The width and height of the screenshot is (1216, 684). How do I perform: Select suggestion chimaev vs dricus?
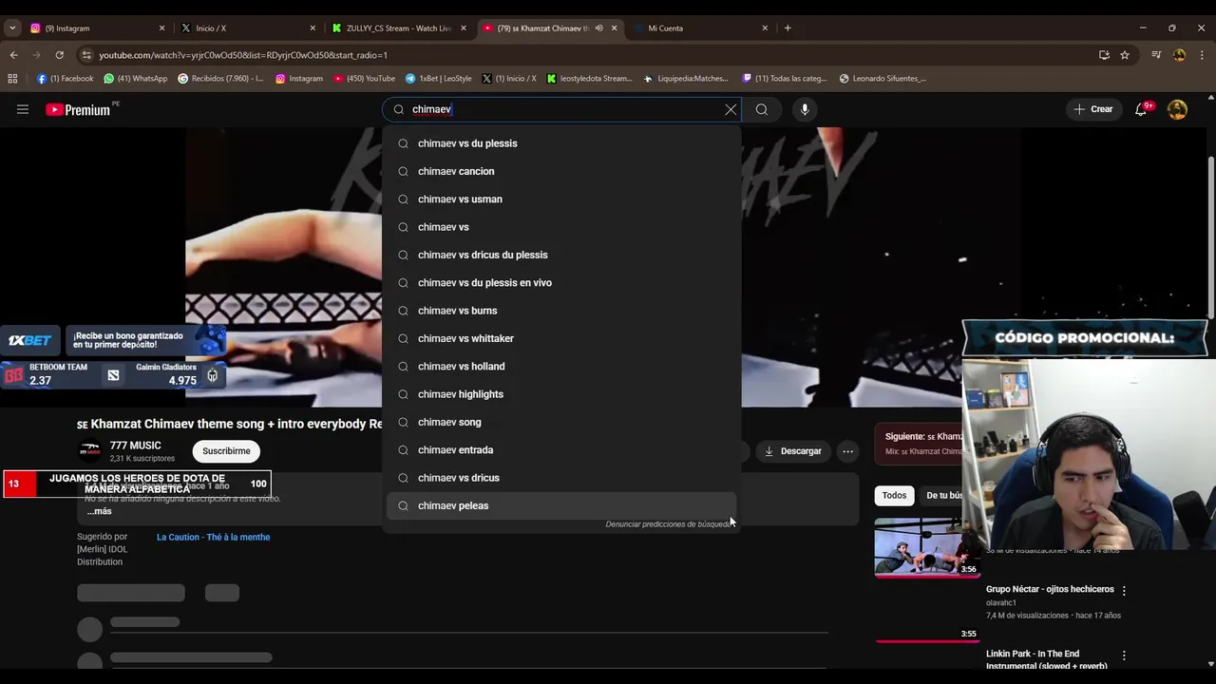561,478
